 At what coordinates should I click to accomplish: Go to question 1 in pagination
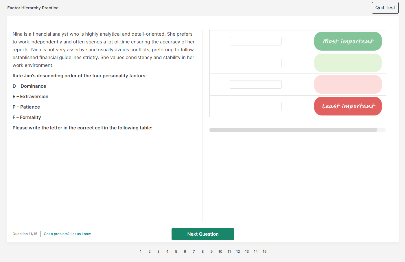pos(141,252)
